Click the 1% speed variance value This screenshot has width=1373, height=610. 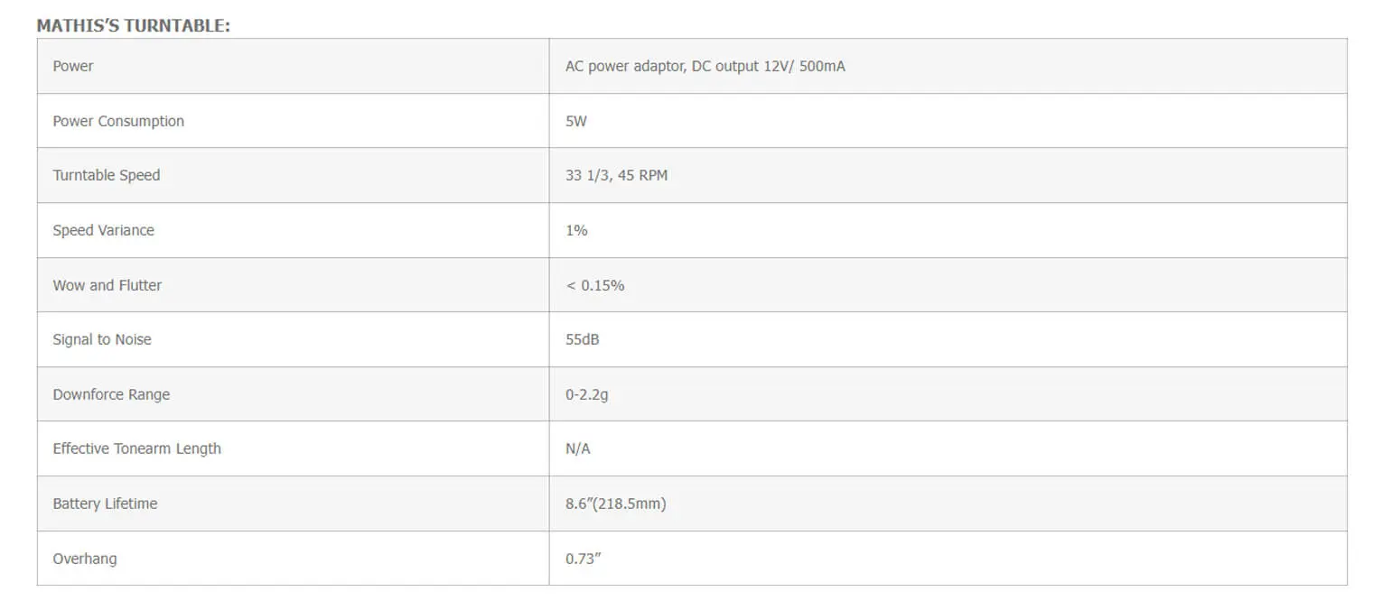coord(576,230)
